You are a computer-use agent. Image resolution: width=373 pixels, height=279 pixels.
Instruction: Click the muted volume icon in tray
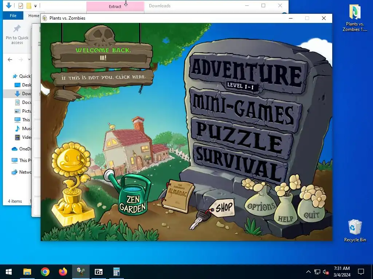coord(326,272)
